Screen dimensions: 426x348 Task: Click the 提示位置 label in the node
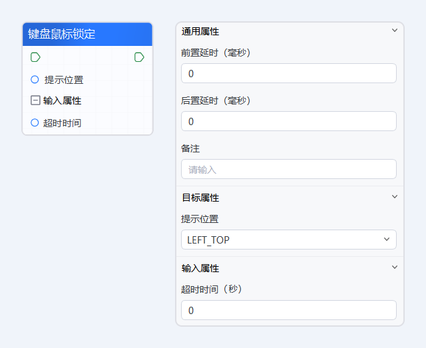point(64,80)
